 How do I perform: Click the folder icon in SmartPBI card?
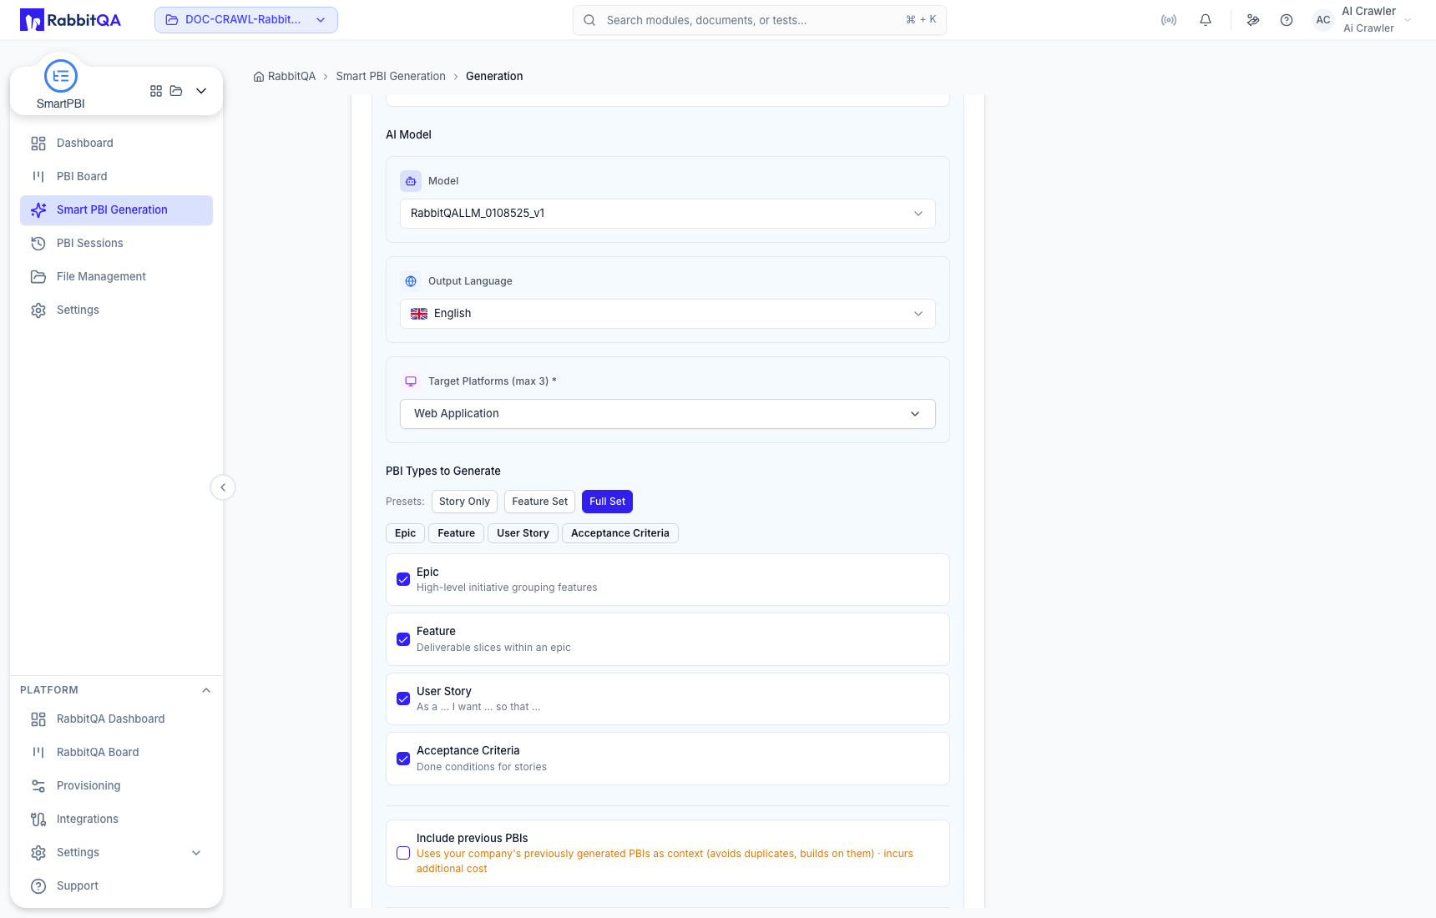[176, 91]
